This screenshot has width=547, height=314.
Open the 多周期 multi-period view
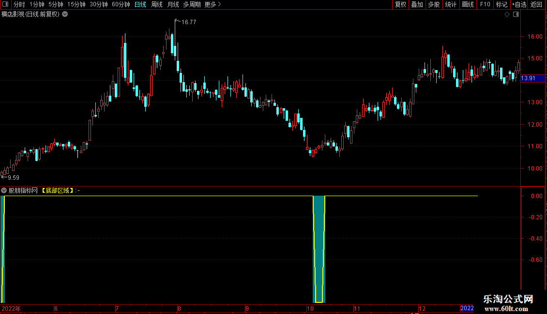[x=192, y=4]
